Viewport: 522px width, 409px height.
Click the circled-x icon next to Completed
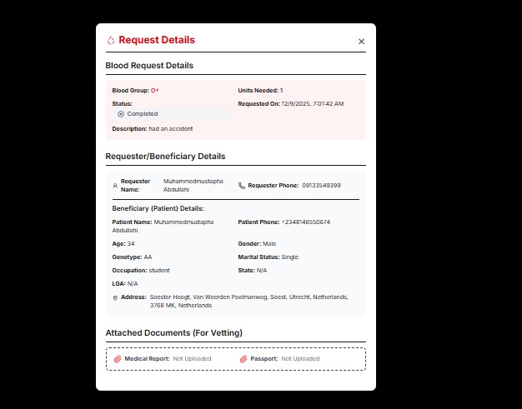click(x=121, y=114)
